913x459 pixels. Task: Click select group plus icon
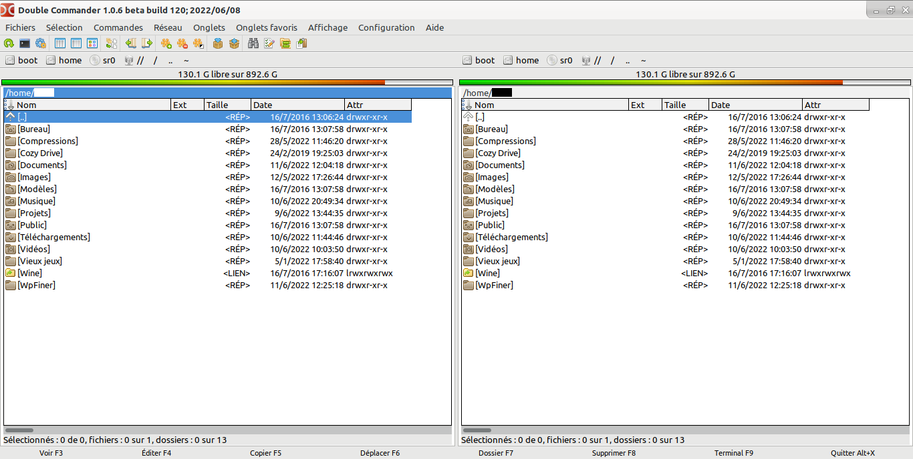[x=166, y=43]
